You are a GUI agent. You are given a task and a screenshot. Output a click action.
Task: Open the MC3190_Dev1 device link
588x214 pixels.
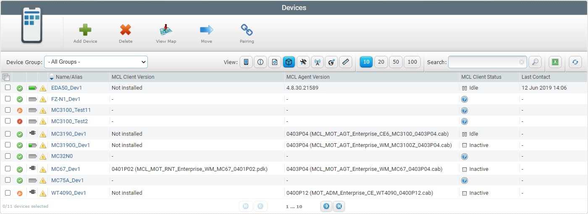point(69,134)
